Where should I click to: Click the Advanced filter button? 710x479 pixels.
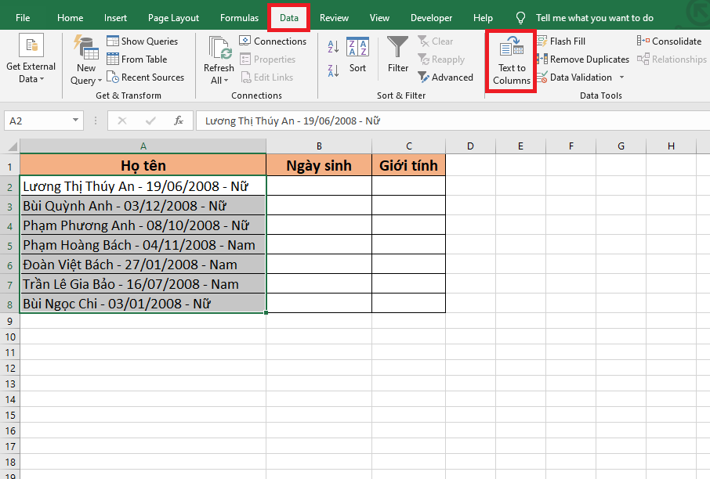point(445,77)
